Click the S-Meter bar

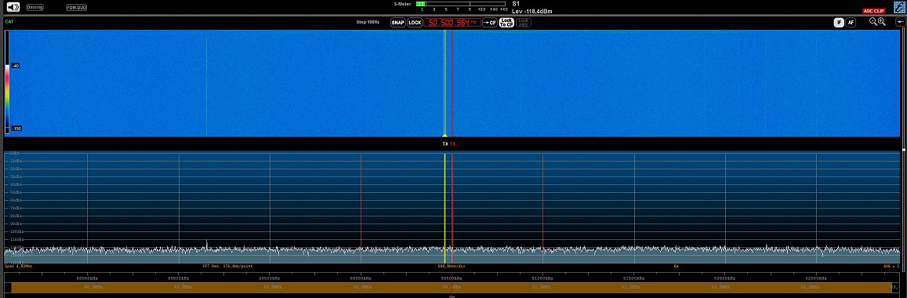coord(460,4)
